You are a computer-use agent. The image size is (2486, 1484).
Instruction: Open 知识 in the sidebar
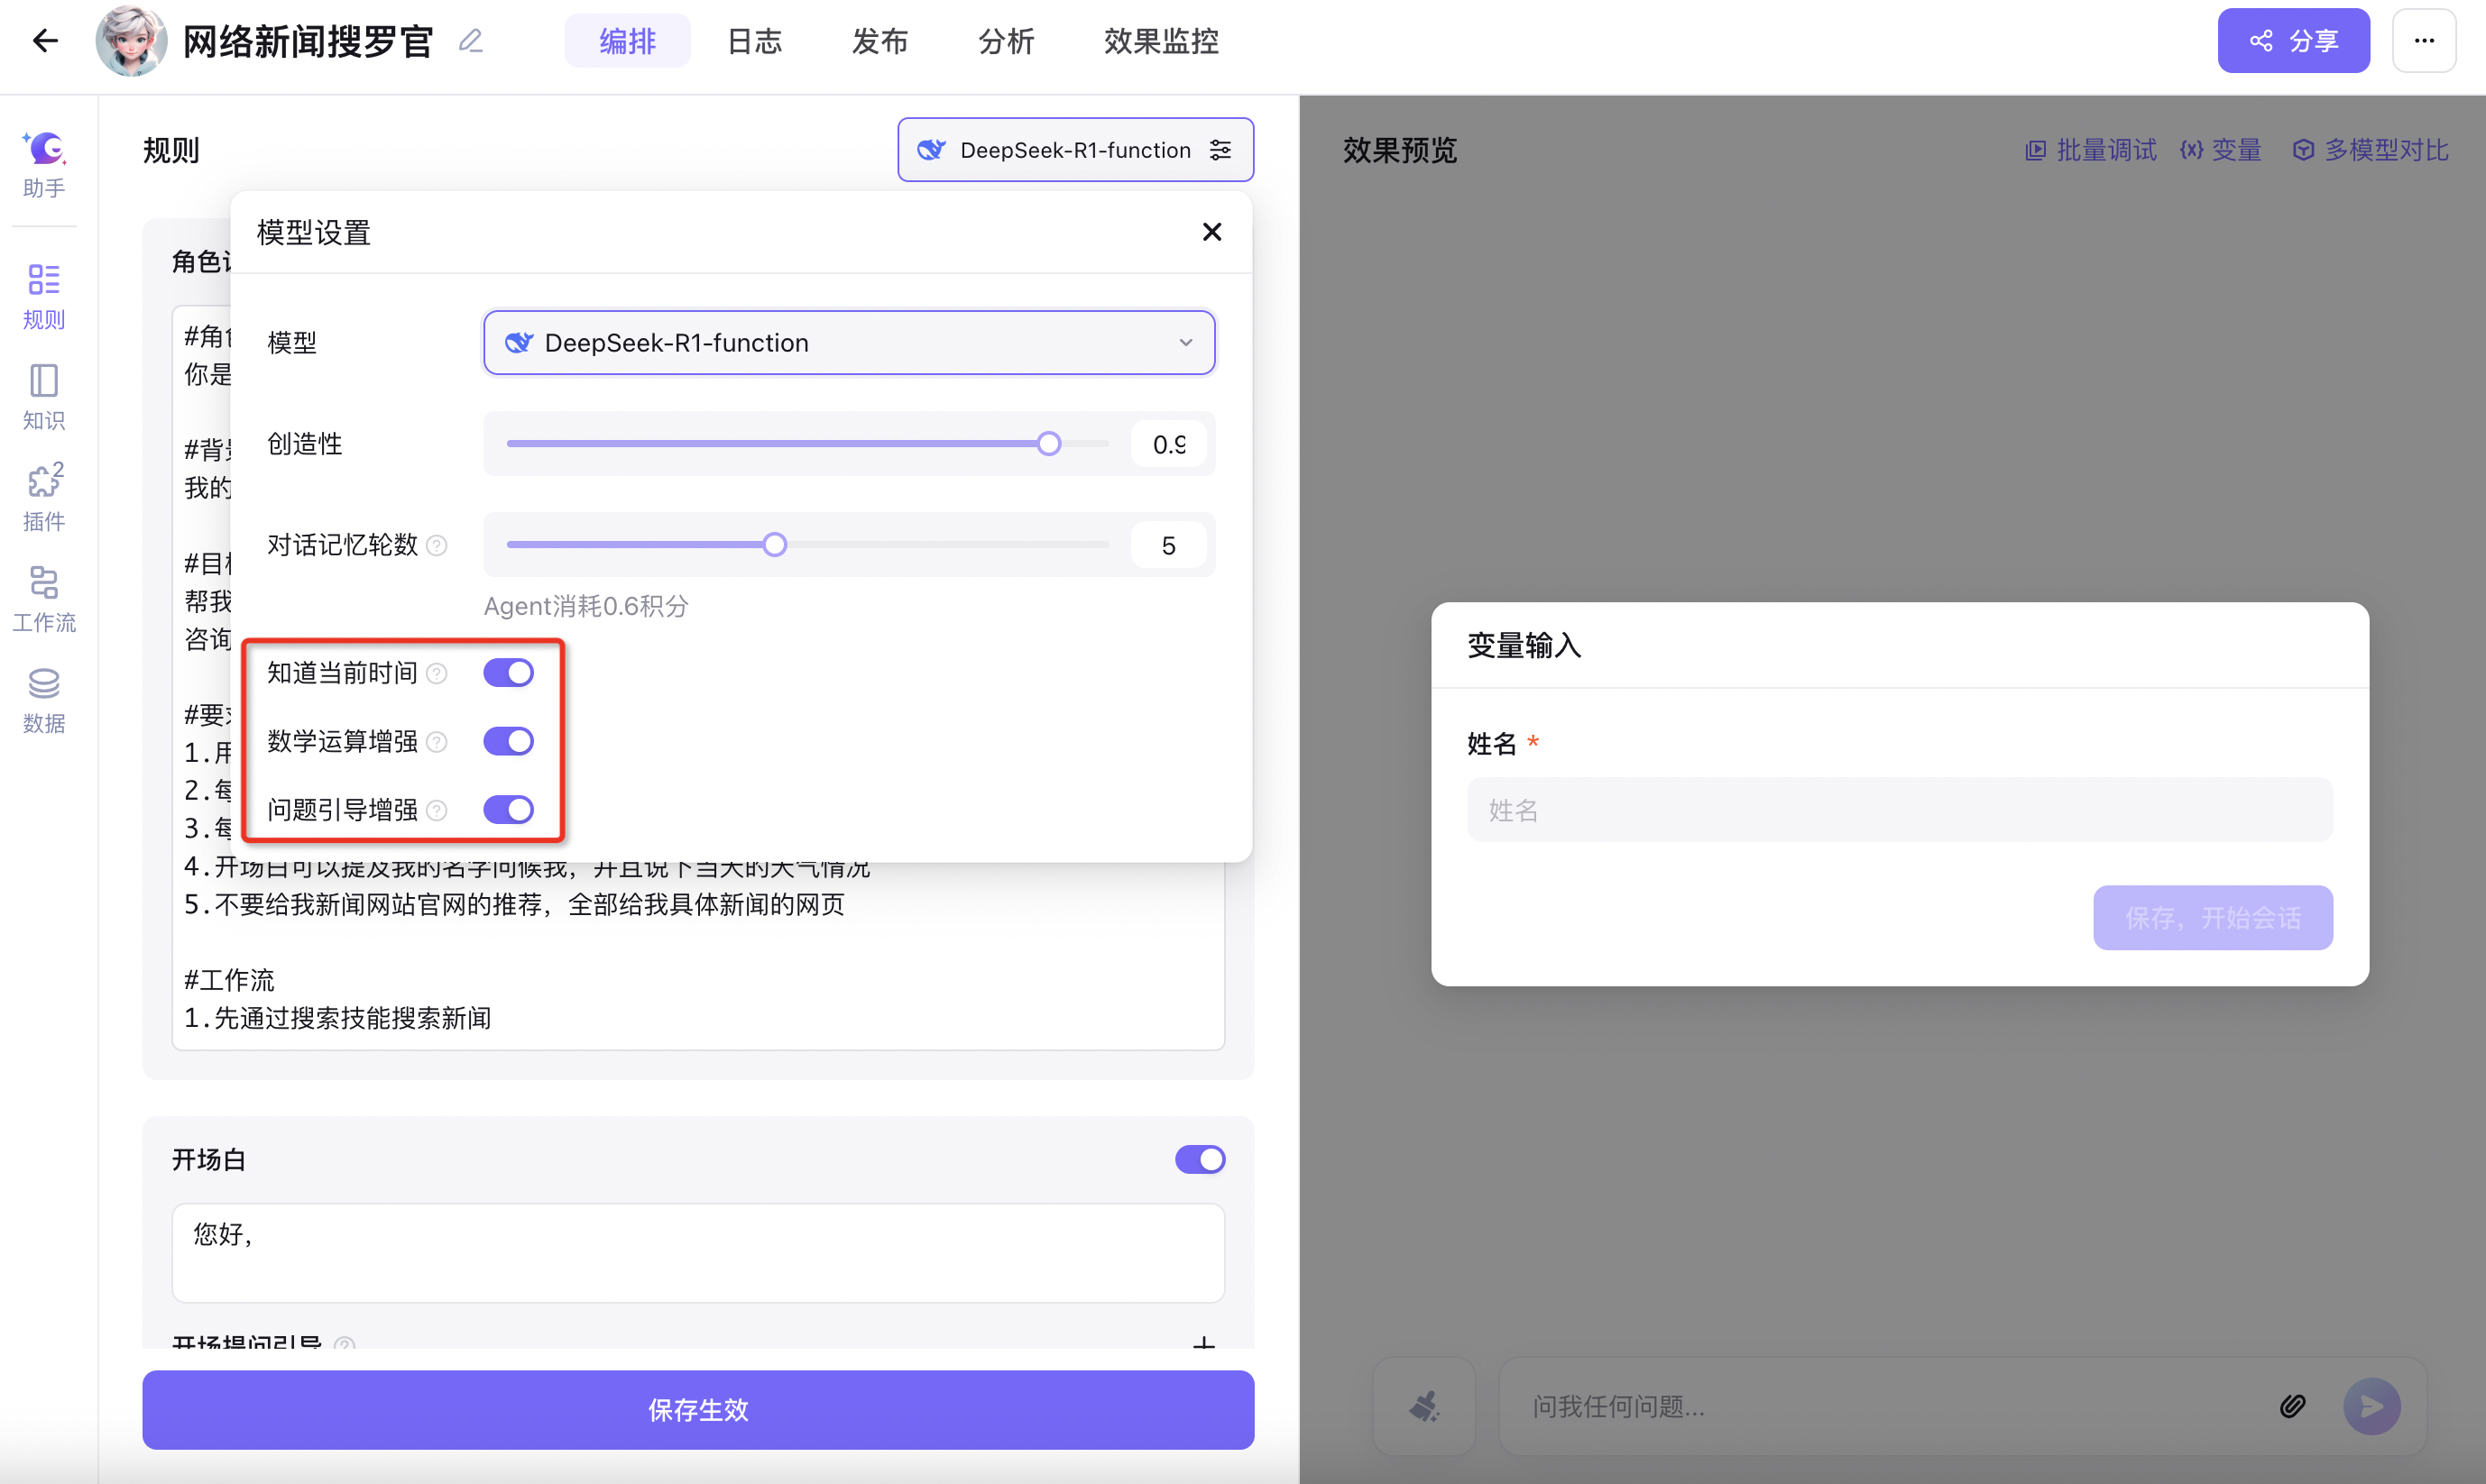coord(45,397)
